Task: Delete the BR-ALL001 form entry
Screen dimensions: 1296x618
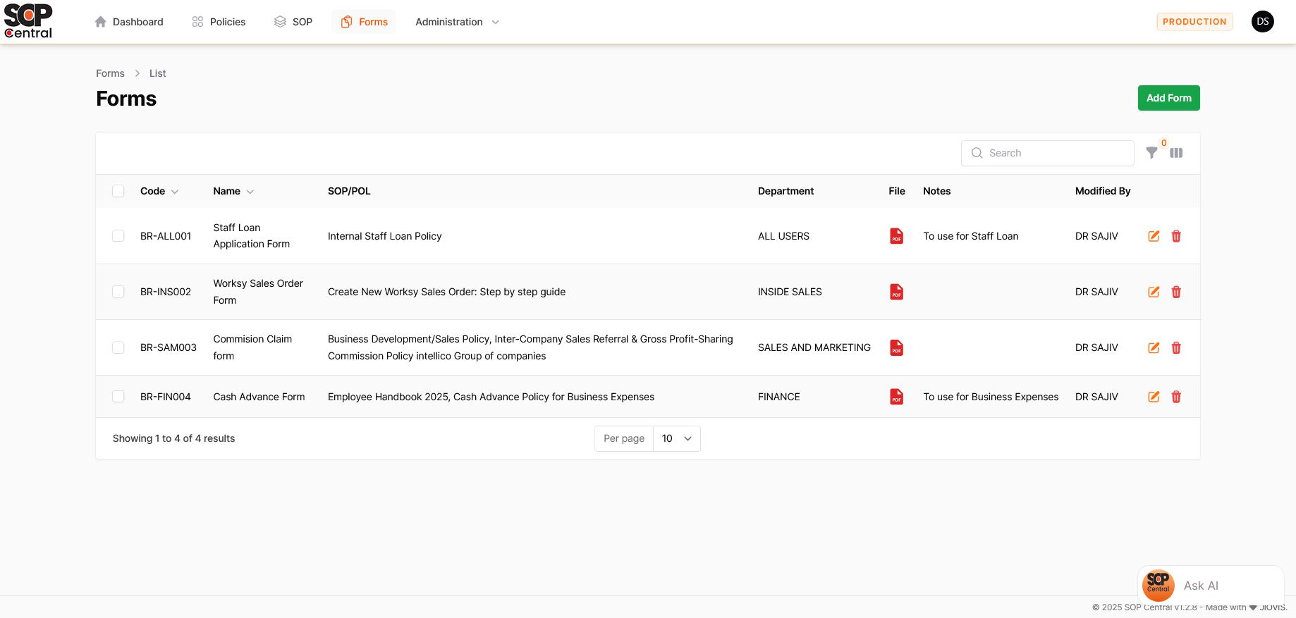Action: coord(1176,236)
